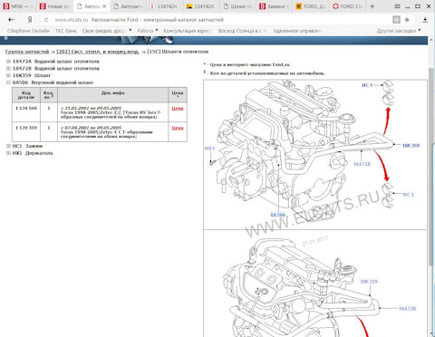
Task: Click the page vertical scrollbar thumb
Action: pos(431,166)
